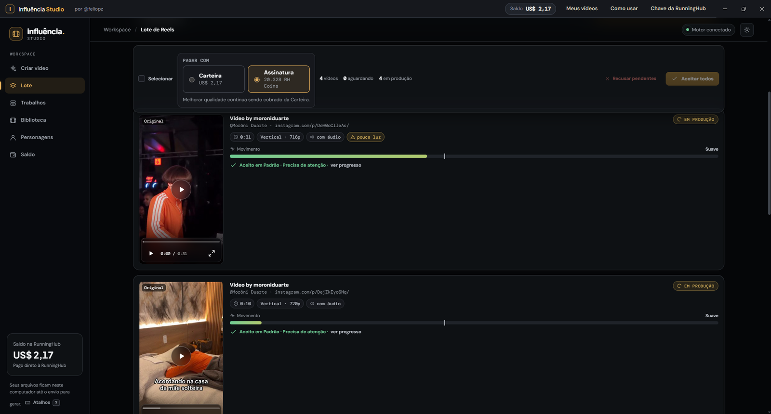Click Workspace in the breadcrumb
This screenshot has width=771, height=414.
click(x=117, y=30)
